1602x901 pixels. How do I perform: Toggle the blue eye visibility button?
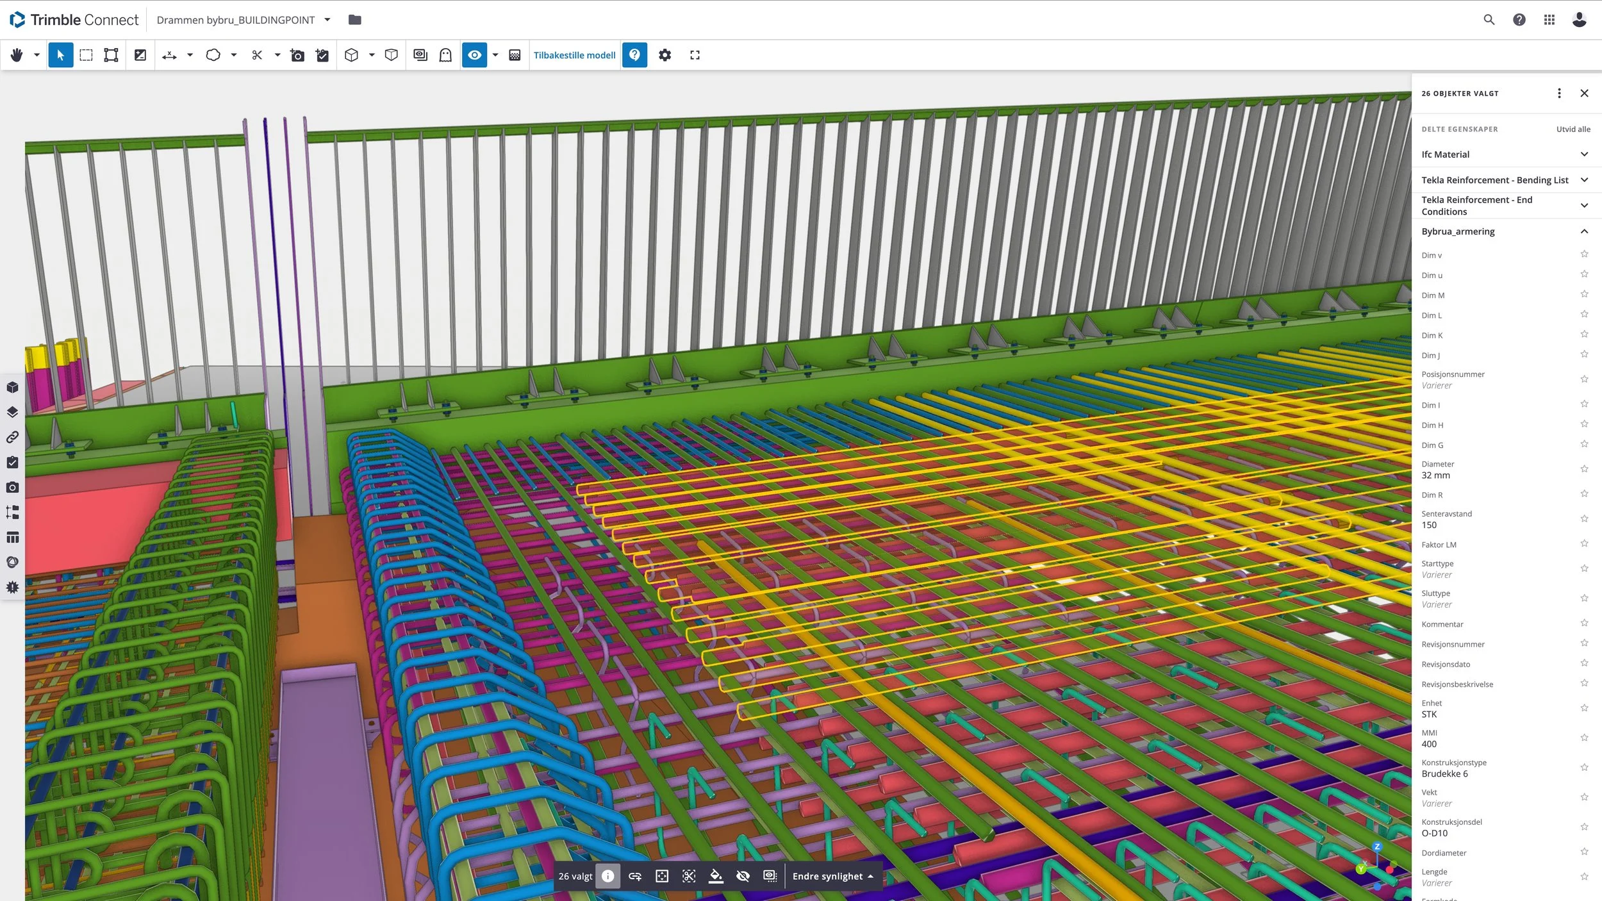pyautogui.click(x=475, y=55)
